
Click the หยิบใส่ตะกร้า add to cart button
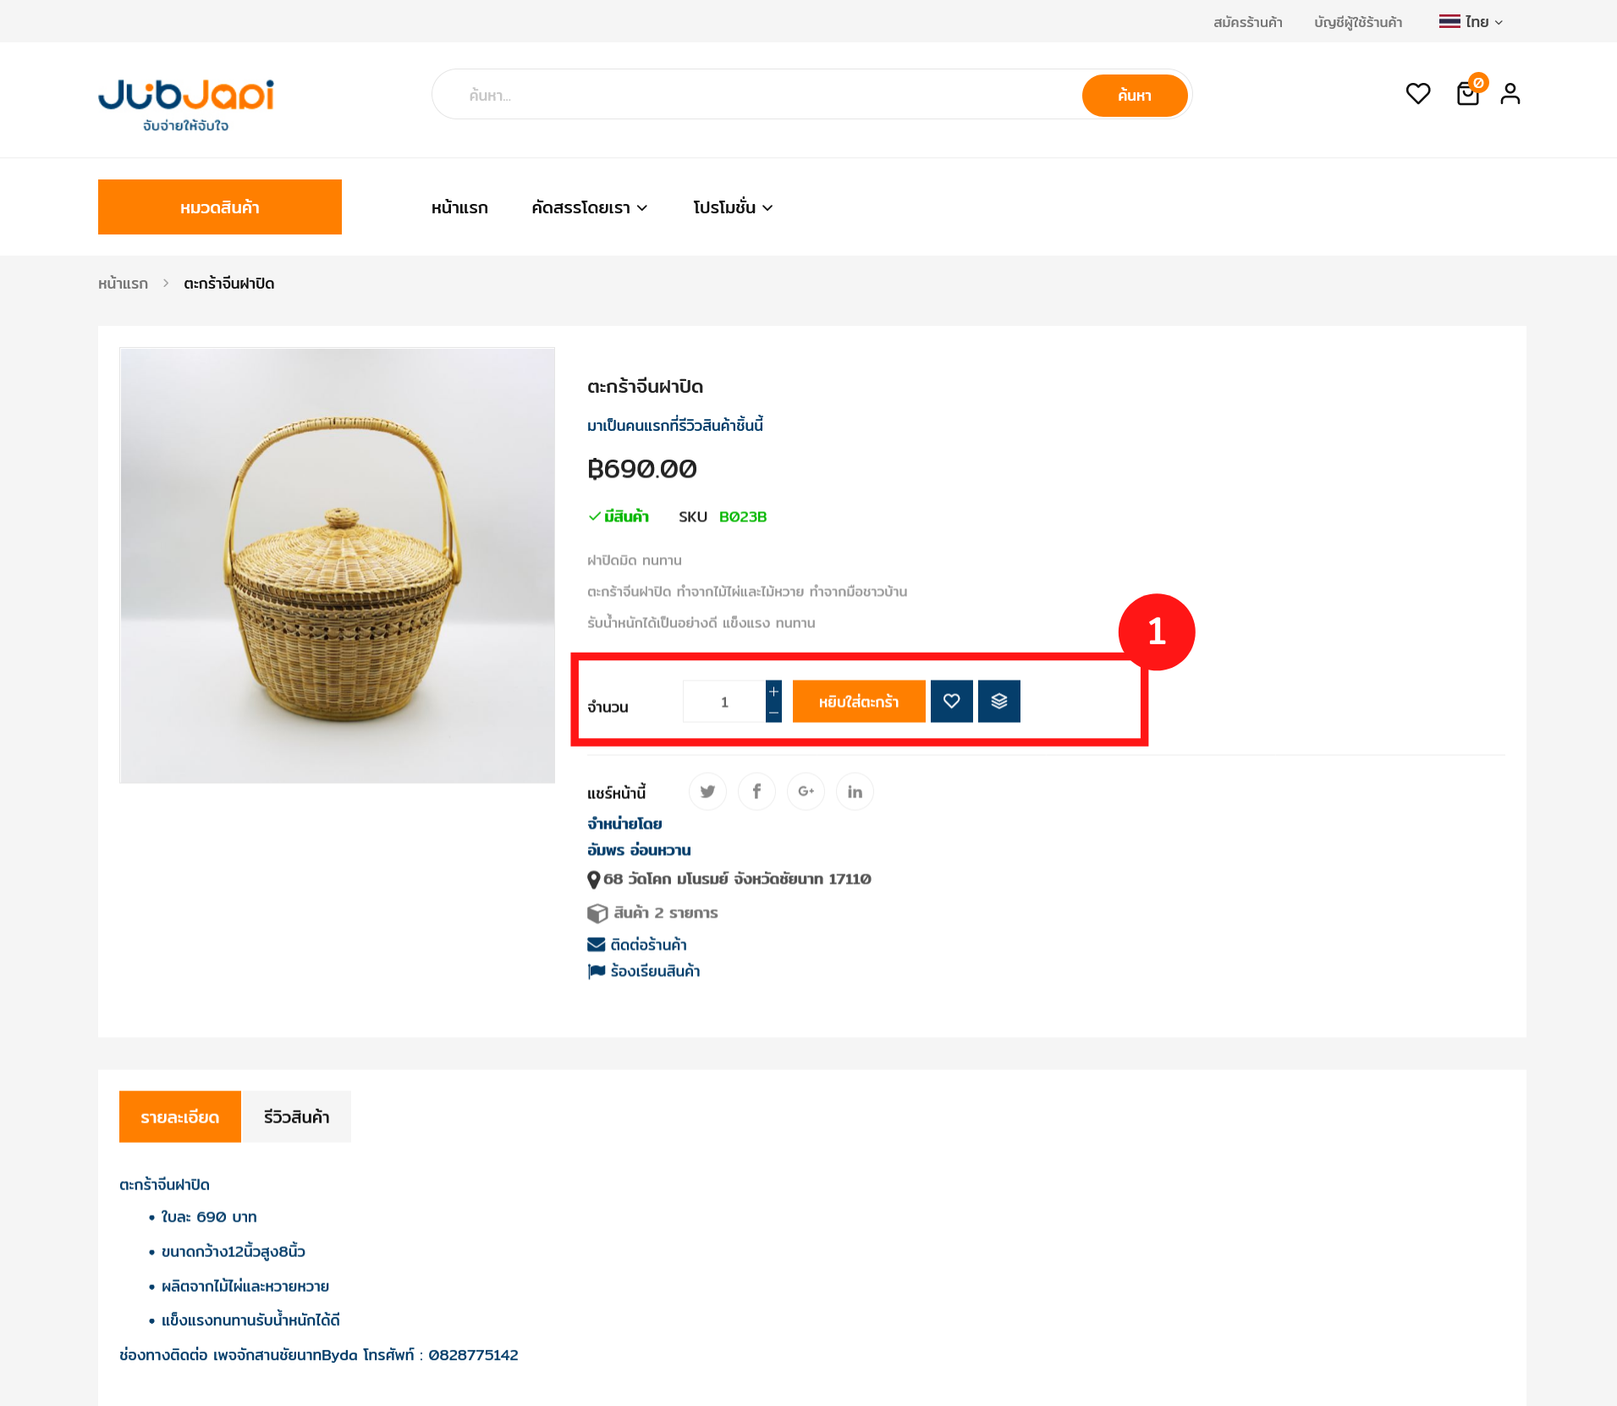(x=859, y=701)
